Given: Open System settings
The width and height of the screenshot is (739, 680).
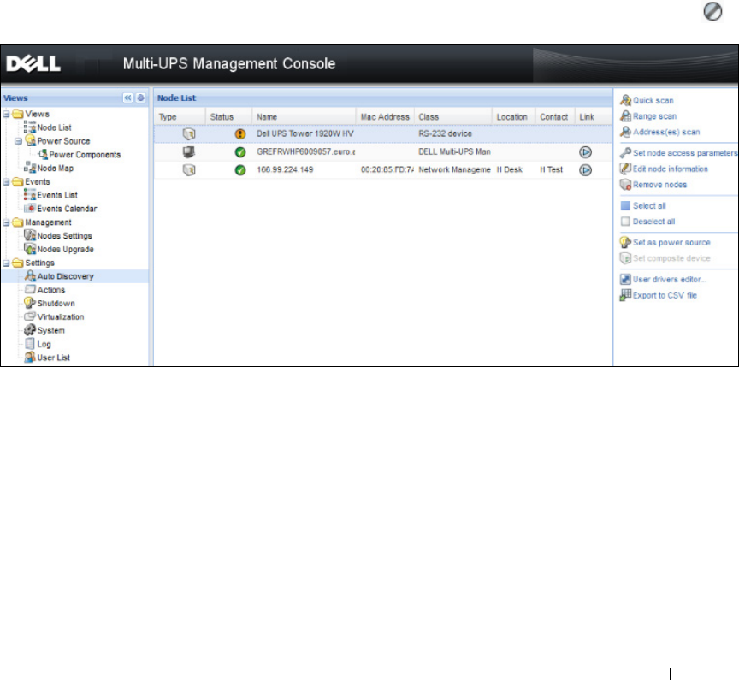Looking at the screenshot, I should (x=51, y=331).
